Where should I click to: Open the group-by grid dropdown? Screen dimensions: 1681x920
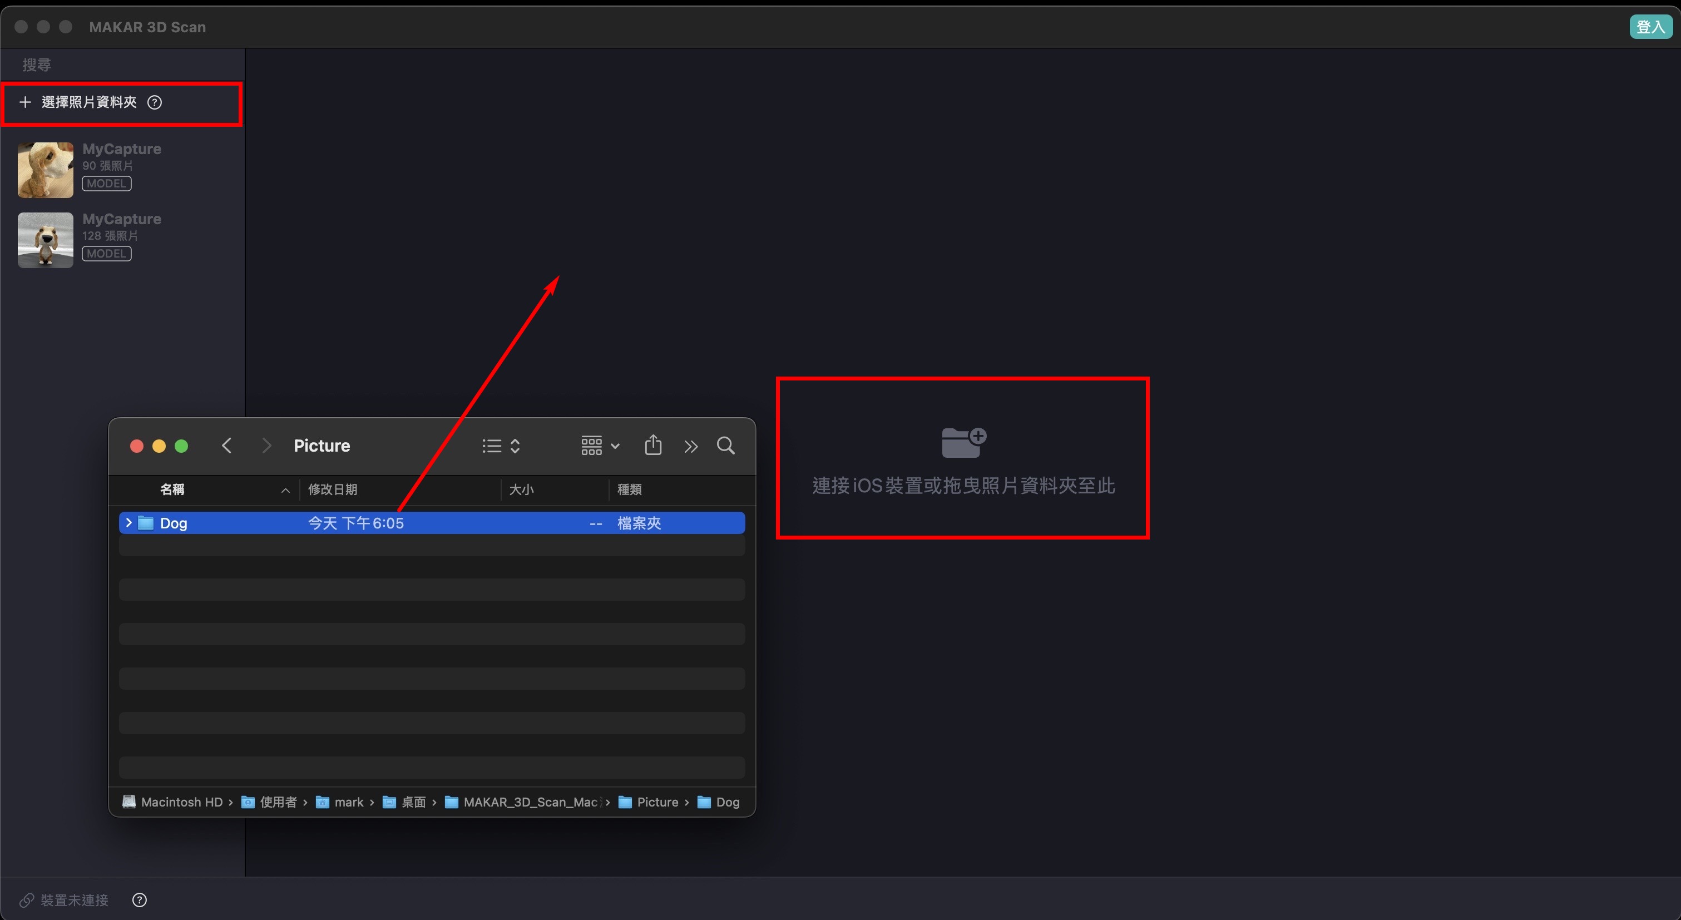[600, 446]
